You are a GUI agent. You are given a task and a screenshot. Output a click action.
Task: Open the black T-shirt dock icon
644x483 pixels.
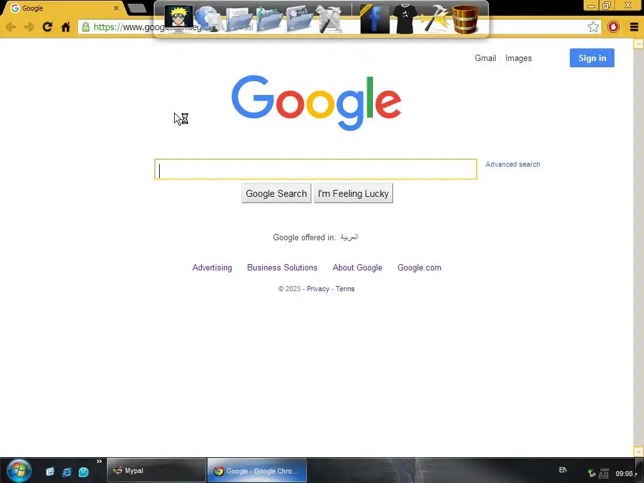(x=405, y=18)
